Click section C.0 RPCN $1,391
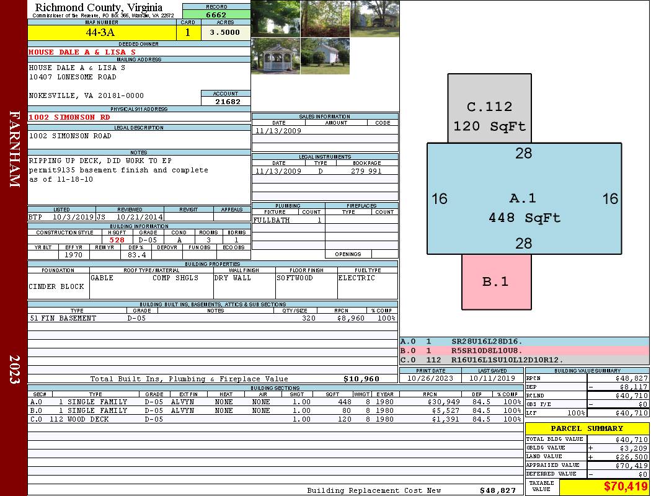The image size is (651, 496). click(x=446, y=419)
